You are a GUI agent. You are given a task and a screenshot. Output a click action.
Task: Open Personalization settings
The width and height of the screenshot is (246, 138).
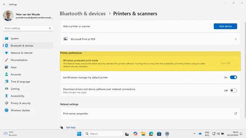28,60
